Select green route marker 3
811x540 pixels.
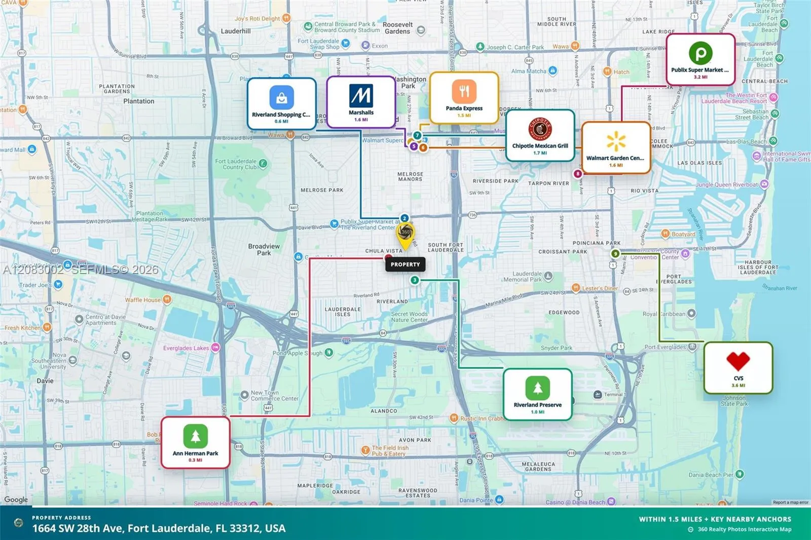[415, 280]
